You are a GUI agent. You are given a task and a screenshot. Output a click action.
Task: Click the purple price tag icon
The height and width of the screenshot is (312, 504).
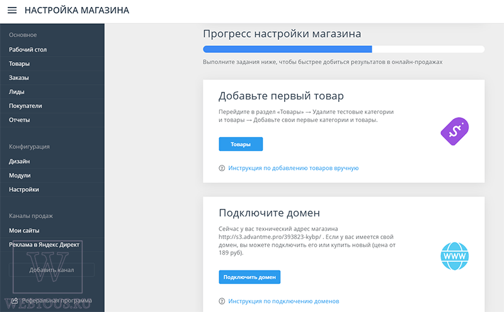click(454, 131)
